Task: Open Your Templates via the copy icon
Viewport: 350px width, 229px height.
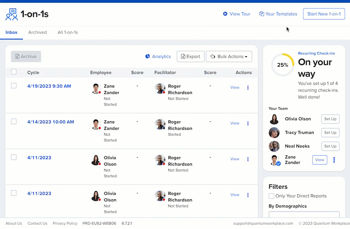Action: click(261, 14)
